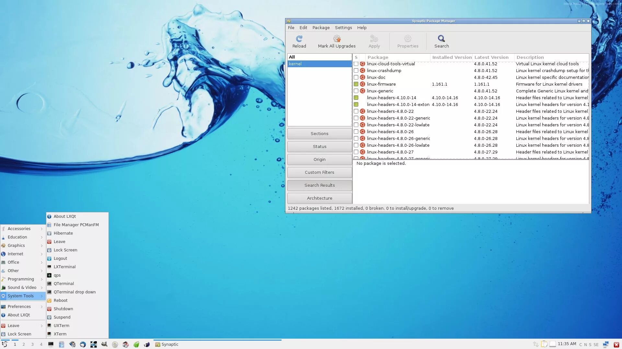Image resolution: width=622 pixels, height=349 pixels.
Task: Expand the Accessories submenu
Action: coord(42,229)
